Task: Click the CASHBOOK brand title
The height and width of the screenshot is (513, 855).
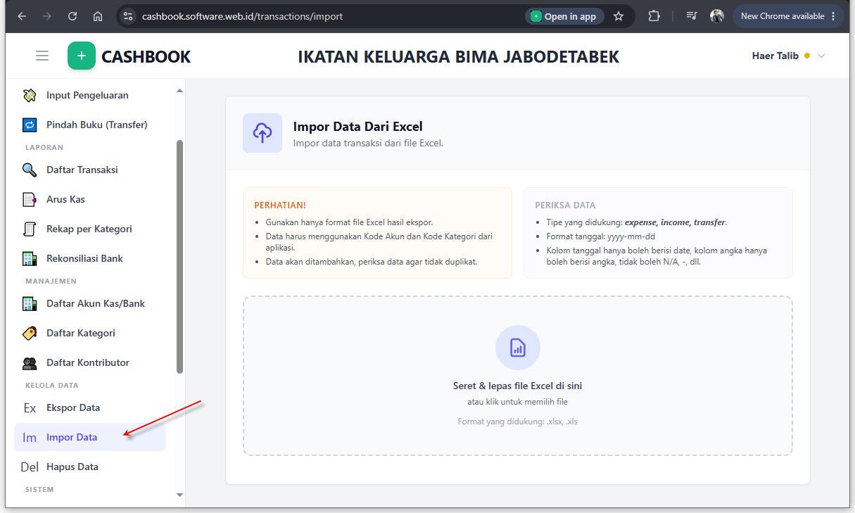Action: (x=146, y=56)
